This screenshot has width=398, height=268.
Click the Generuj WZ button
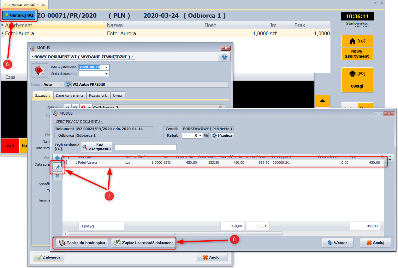[19, 15]
